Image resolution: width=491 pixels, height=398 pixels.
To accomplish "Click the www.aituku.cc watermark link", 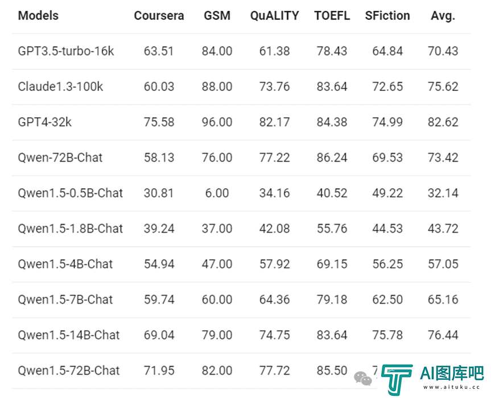I will [x=451, y=387].
